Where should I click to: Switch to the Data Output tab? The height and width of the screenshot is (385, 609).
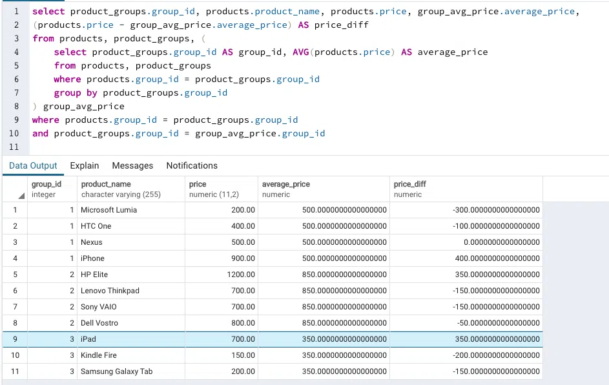tap(33, 165)
